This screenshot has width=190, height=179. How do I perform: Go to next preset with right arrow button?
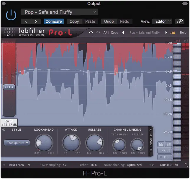coord(36,22)
